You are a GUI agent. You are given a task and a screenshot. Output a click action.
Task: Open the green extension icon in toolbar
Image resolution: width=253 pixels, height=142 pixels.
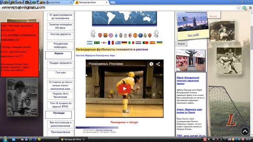pyautogui.click(x=245, y=8)
